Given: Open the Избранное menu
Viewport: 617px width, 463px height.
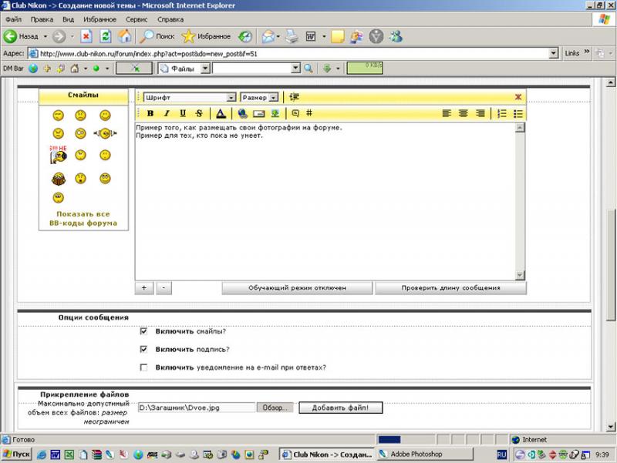Looking at the screenshot, I should coord(99,19).
